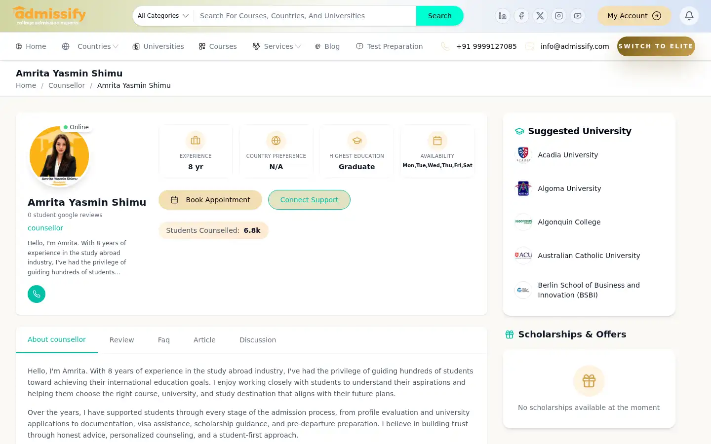711x444 pixels.
Task: Click the Berlin School of Business logo
Action: click(523, 290)
